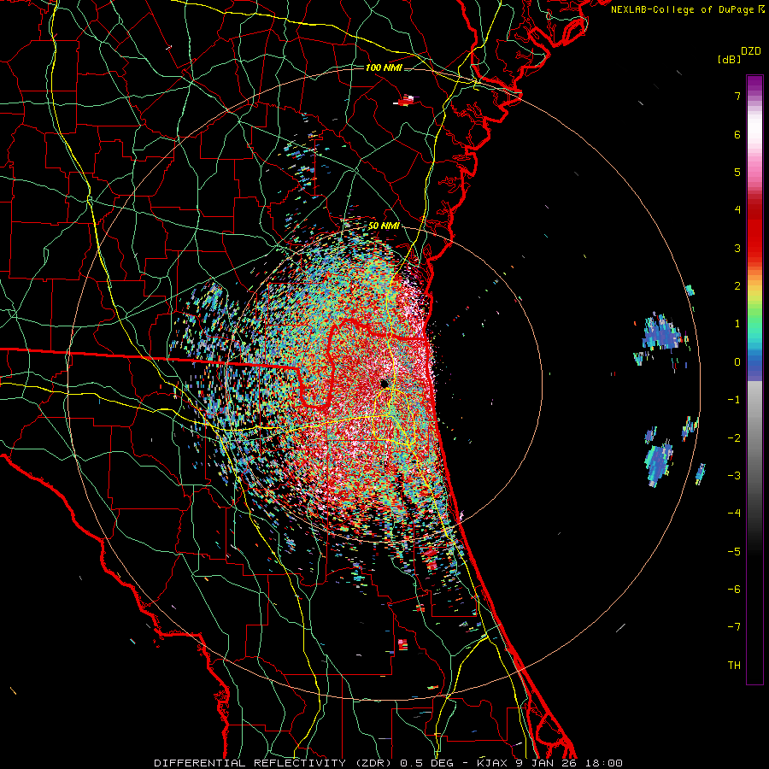The height and width of the screenshot is (769, 769).
Task: Click the -5 value on color scale
Action: [734, 552]
